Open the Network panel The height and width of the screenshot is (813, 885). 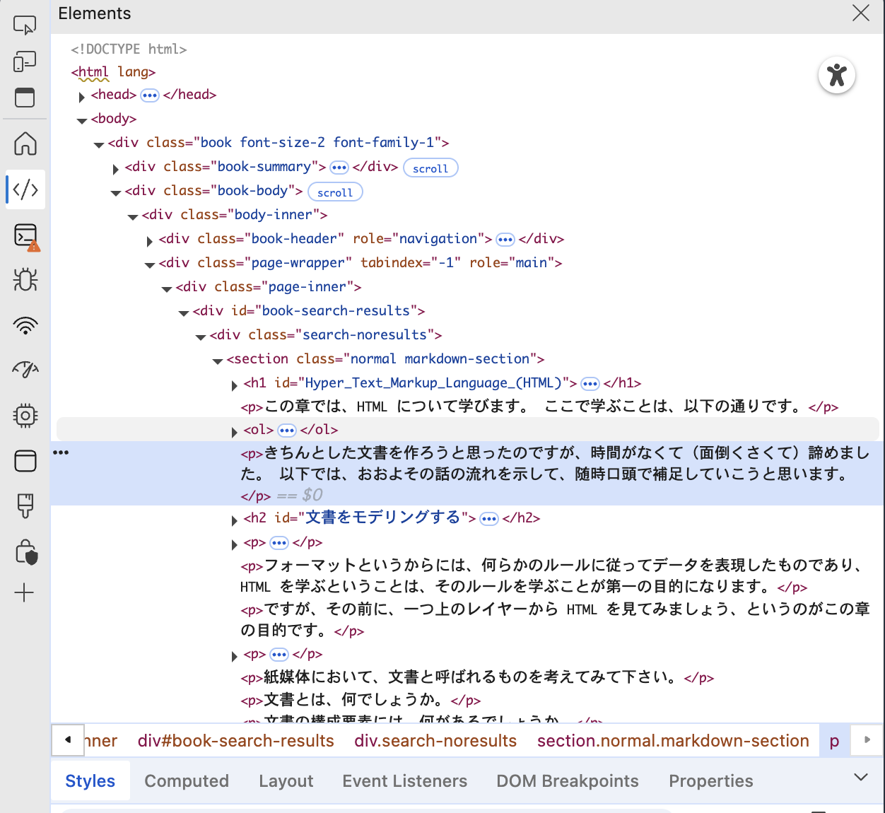tap(25, 325)
